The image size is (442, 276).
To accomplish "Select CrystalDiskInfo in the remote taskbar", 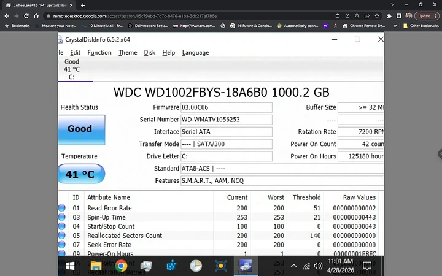I will pyautogui.click(x=246, y=266).
